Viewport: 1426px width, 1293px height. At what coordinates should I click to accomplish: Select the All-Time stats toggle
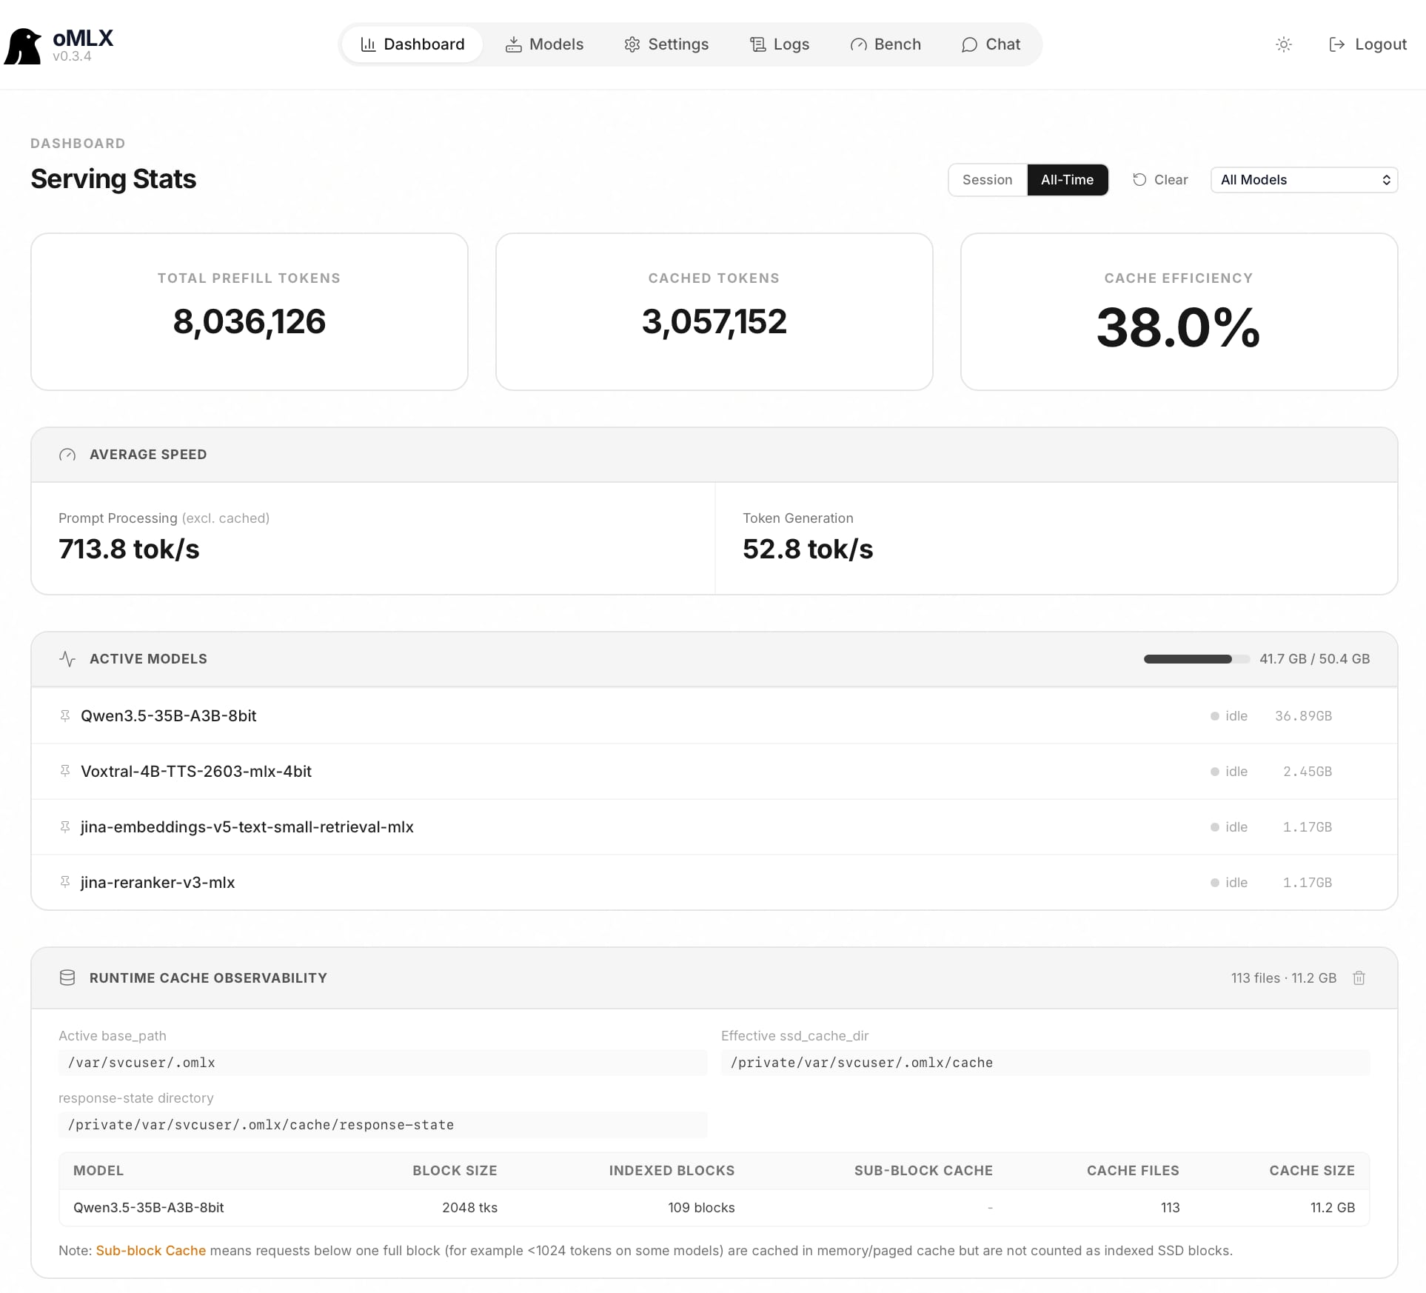coord(1067,180)
